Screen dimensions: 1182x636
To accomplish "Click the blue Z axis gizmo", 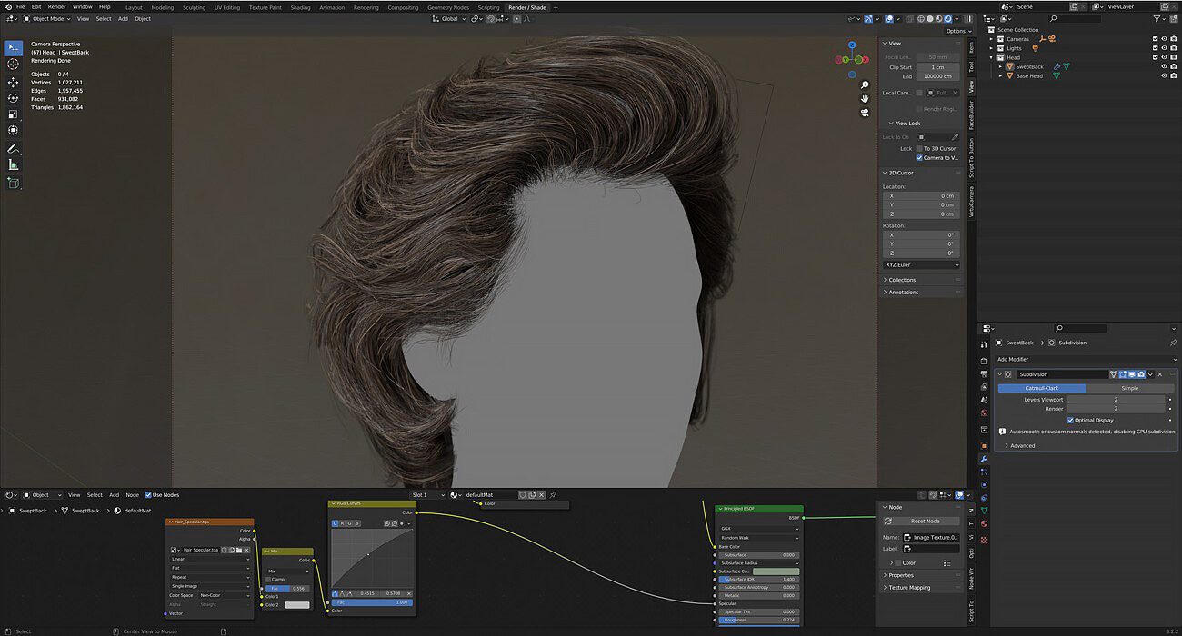I will click(852, 45).
